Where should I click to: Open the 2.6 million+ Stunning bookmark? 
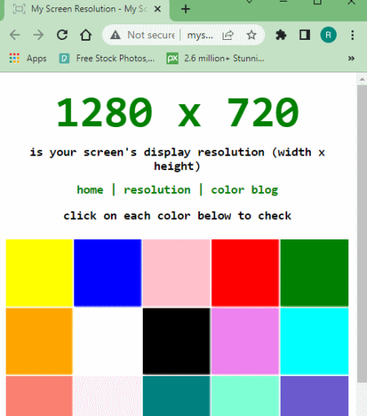[x=215, y=59]
